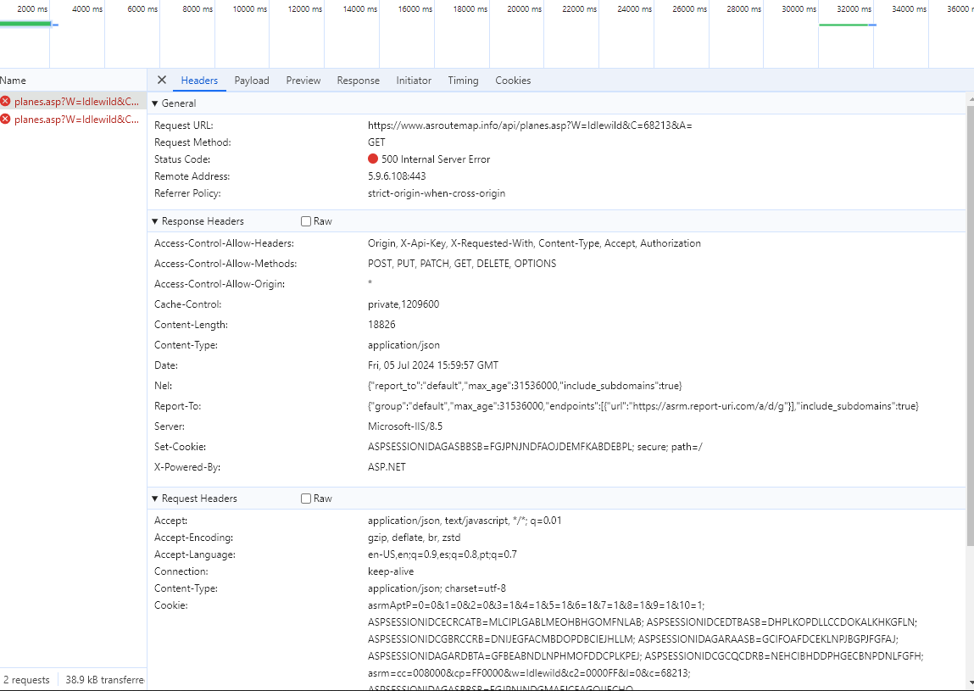Collapse the Response Headers section

coord(155,221)
